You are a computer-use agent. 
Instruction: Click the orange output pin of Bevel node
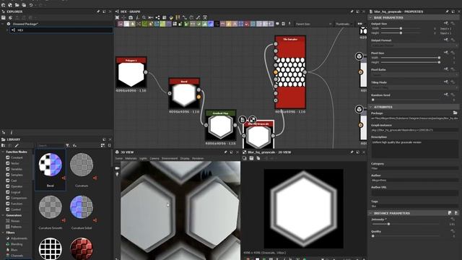point(199,97)
